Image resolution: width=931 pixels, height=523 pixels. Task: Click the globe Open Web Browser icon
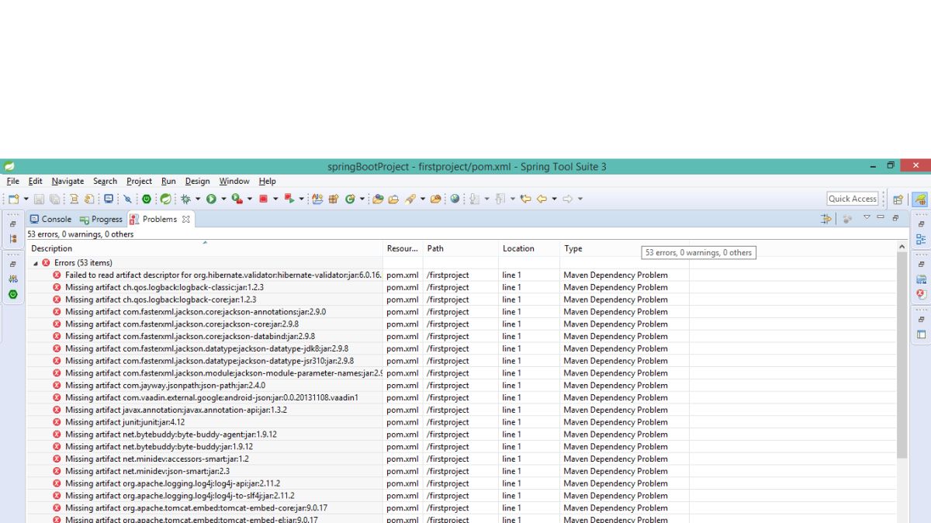(455, 199)
